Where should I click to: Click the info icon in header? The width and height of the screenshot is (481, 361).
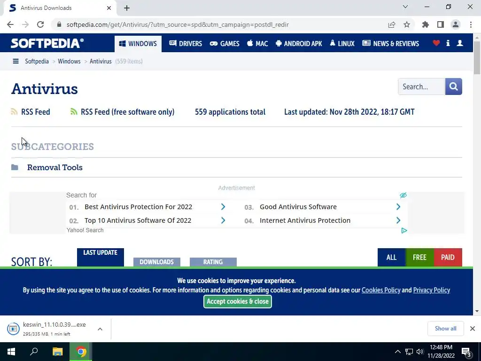point(448,43)
